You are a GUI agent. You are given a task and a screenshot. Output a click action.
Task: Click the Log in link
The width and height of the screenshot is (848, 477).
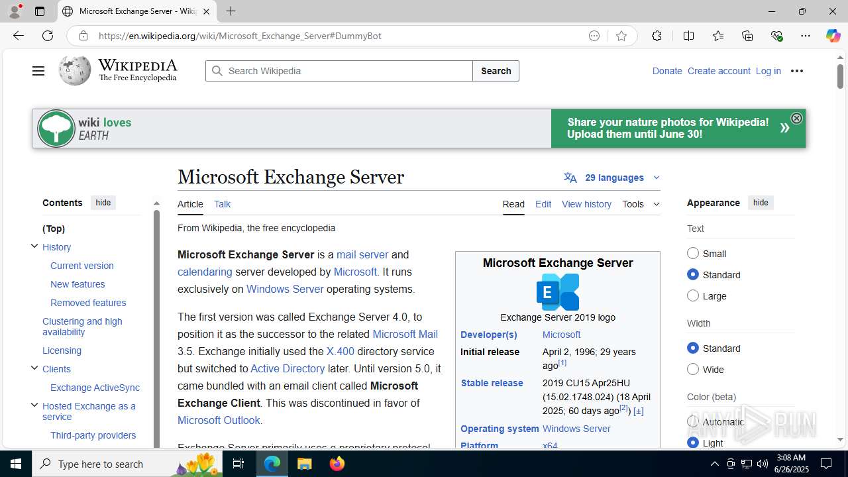pos(768,71)
